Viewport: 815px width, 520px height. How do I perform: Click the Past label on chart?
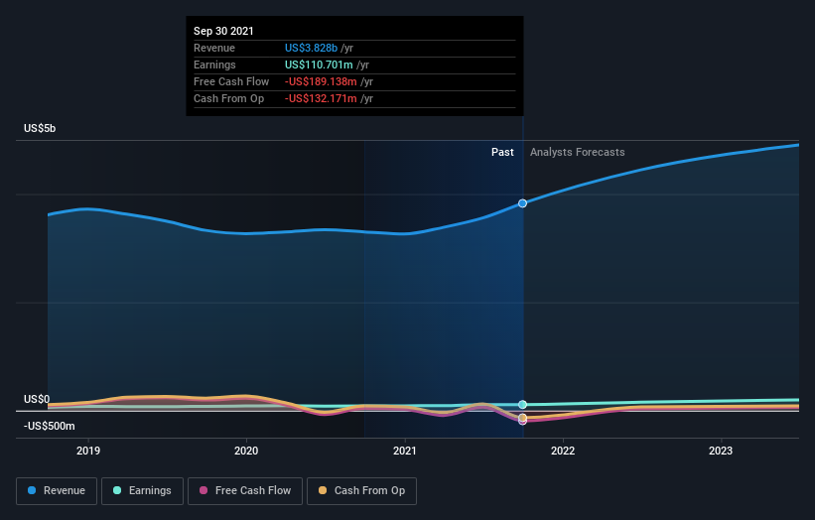click(x=502, y=152)
